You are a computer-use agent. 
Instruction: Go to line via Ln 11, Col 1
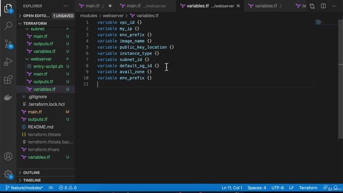tap(232, 188)
